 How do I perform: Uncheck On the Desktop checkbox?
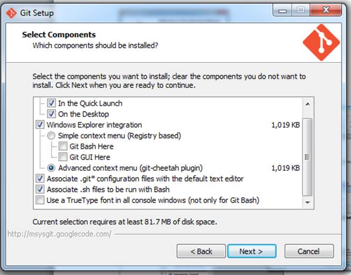pos(52,114)
